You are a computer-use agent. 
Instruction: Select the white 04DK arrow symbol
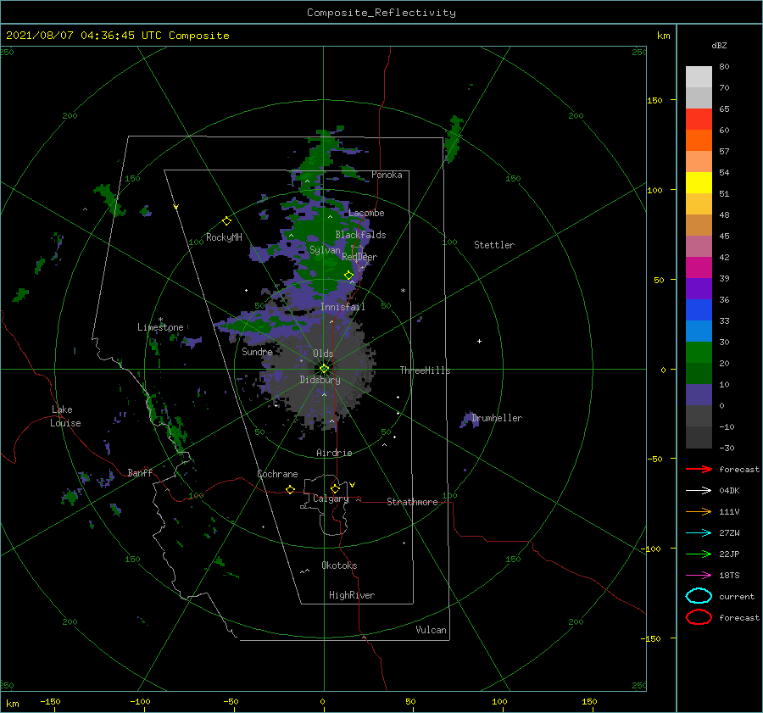(x=699, y=490)
